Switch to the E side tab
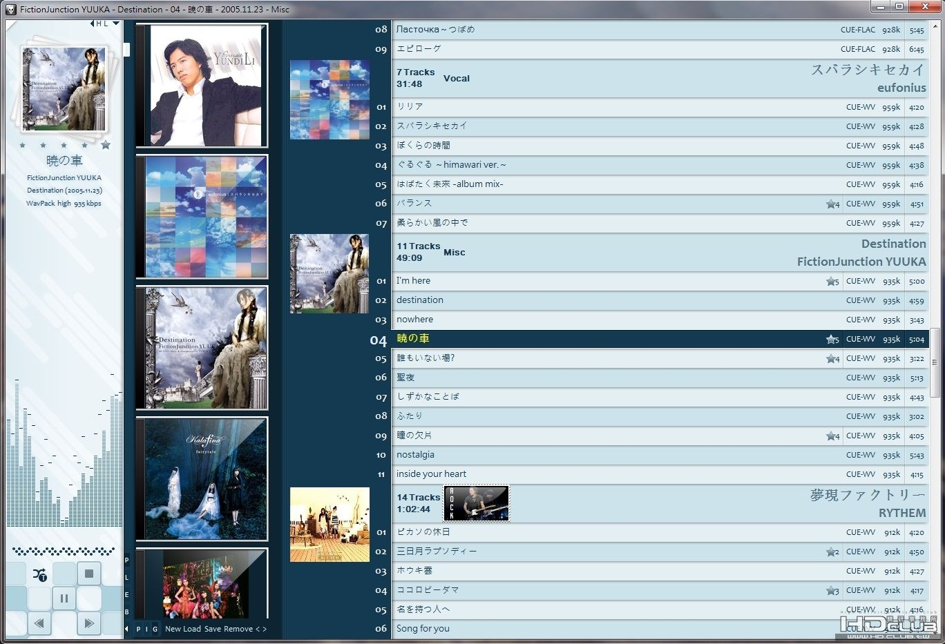This screenshot has width=945, height=644. 126,594
